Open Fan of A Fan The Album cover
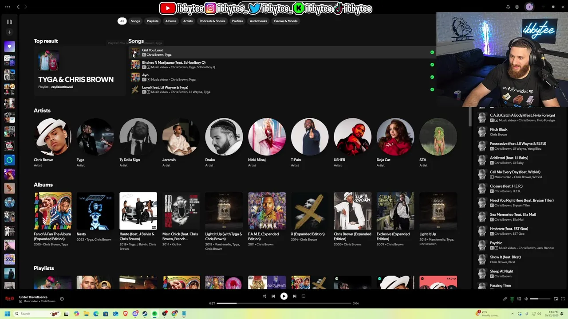 (x=52, y=211)
